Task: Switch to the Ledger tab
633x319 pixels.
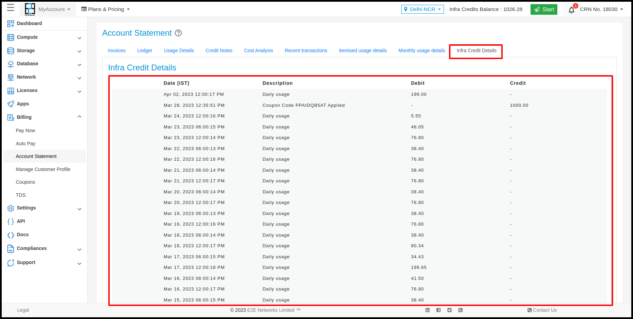Action: coord(145,50)
